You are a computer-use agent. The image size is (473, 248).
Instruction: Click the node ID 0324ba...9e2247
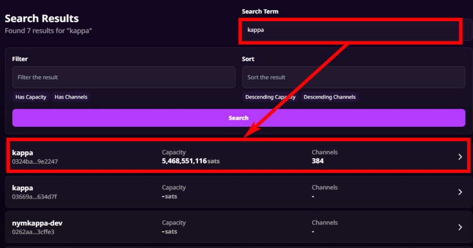coord(35,162)
